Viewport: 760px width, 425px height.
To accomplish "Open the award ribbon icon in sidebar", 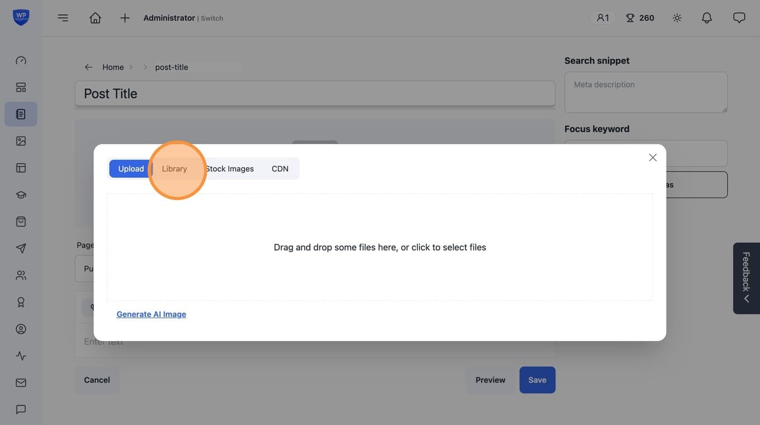I will click(x=21, y=302).
